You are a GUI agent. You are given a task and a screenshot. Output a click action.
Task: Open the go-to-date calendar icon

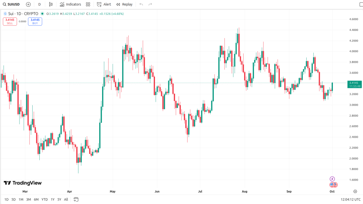point(76,199)
